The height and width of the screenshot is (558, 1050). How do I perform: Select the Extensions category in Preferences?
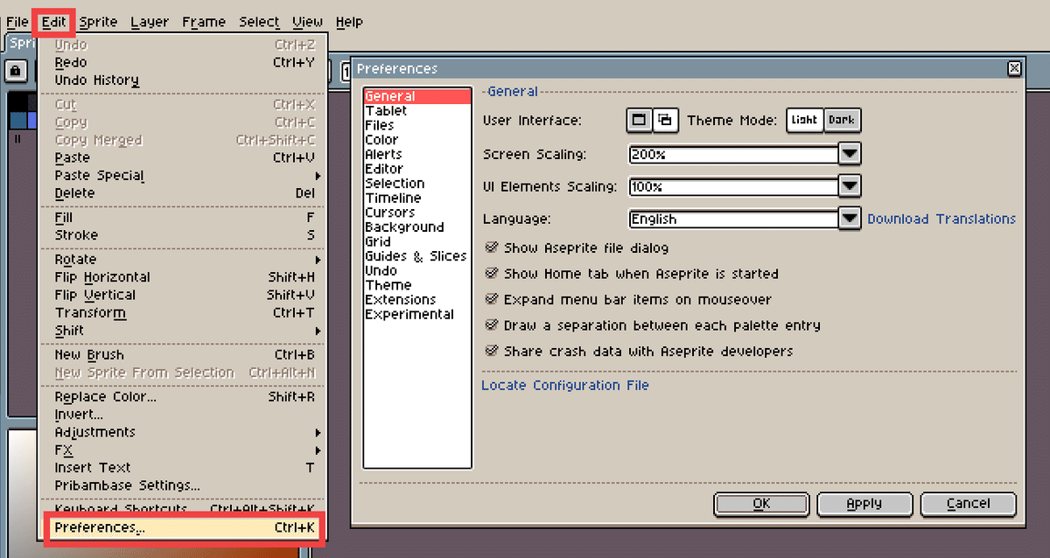pyautogui.click(x=398, y=299)
